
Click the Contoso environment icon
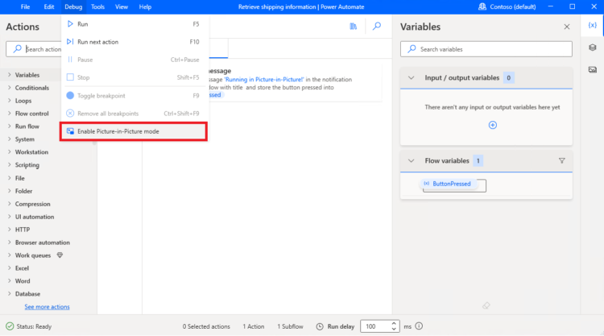click(482, 6)
